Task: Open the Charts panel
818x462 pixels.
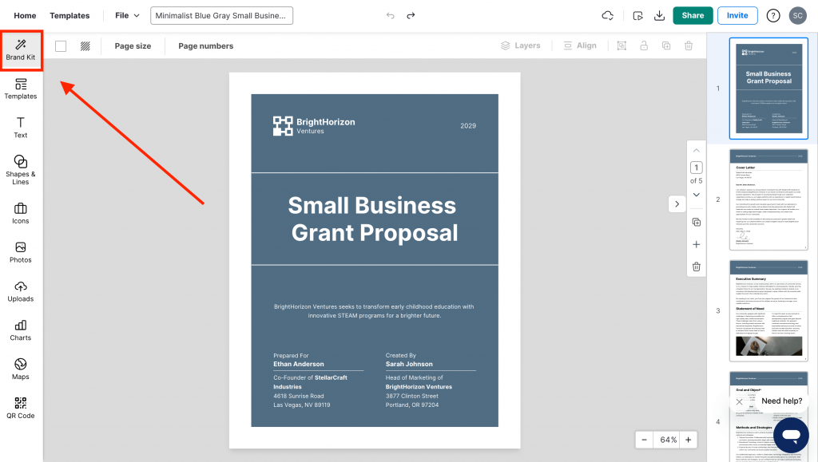Action: pos(21,330)
